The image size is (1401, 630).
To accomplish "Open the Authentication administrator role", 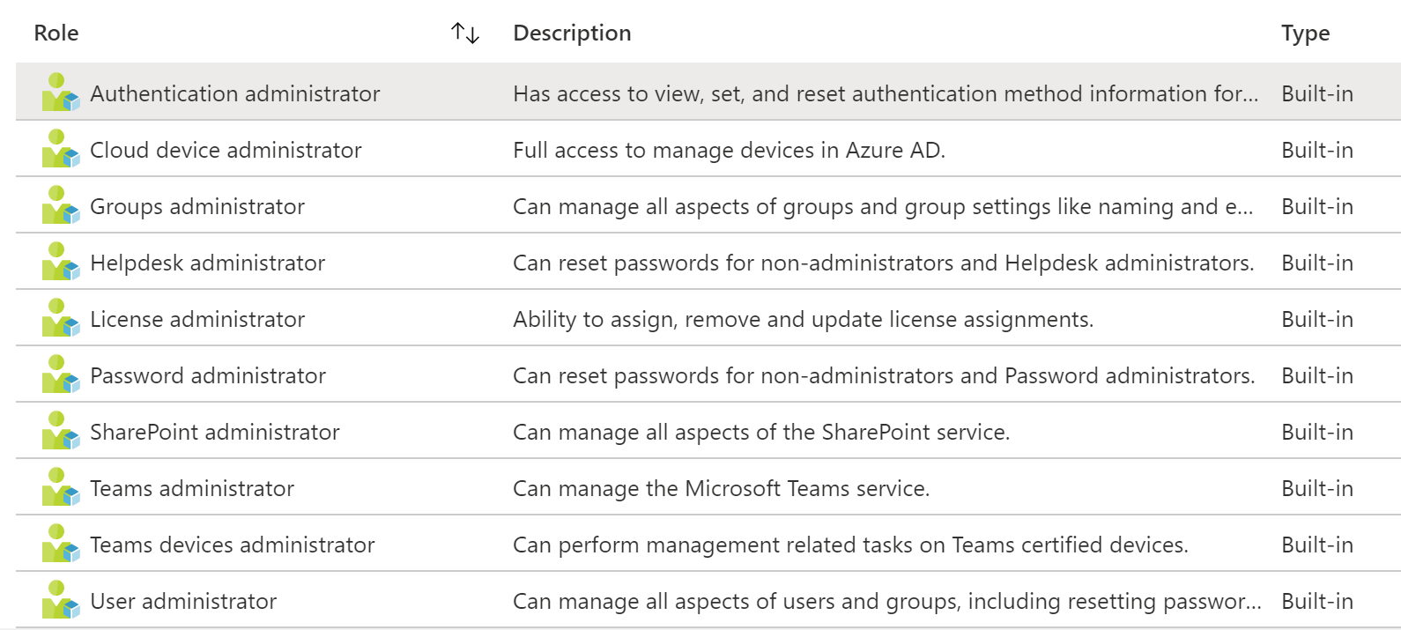I will 235,93.
